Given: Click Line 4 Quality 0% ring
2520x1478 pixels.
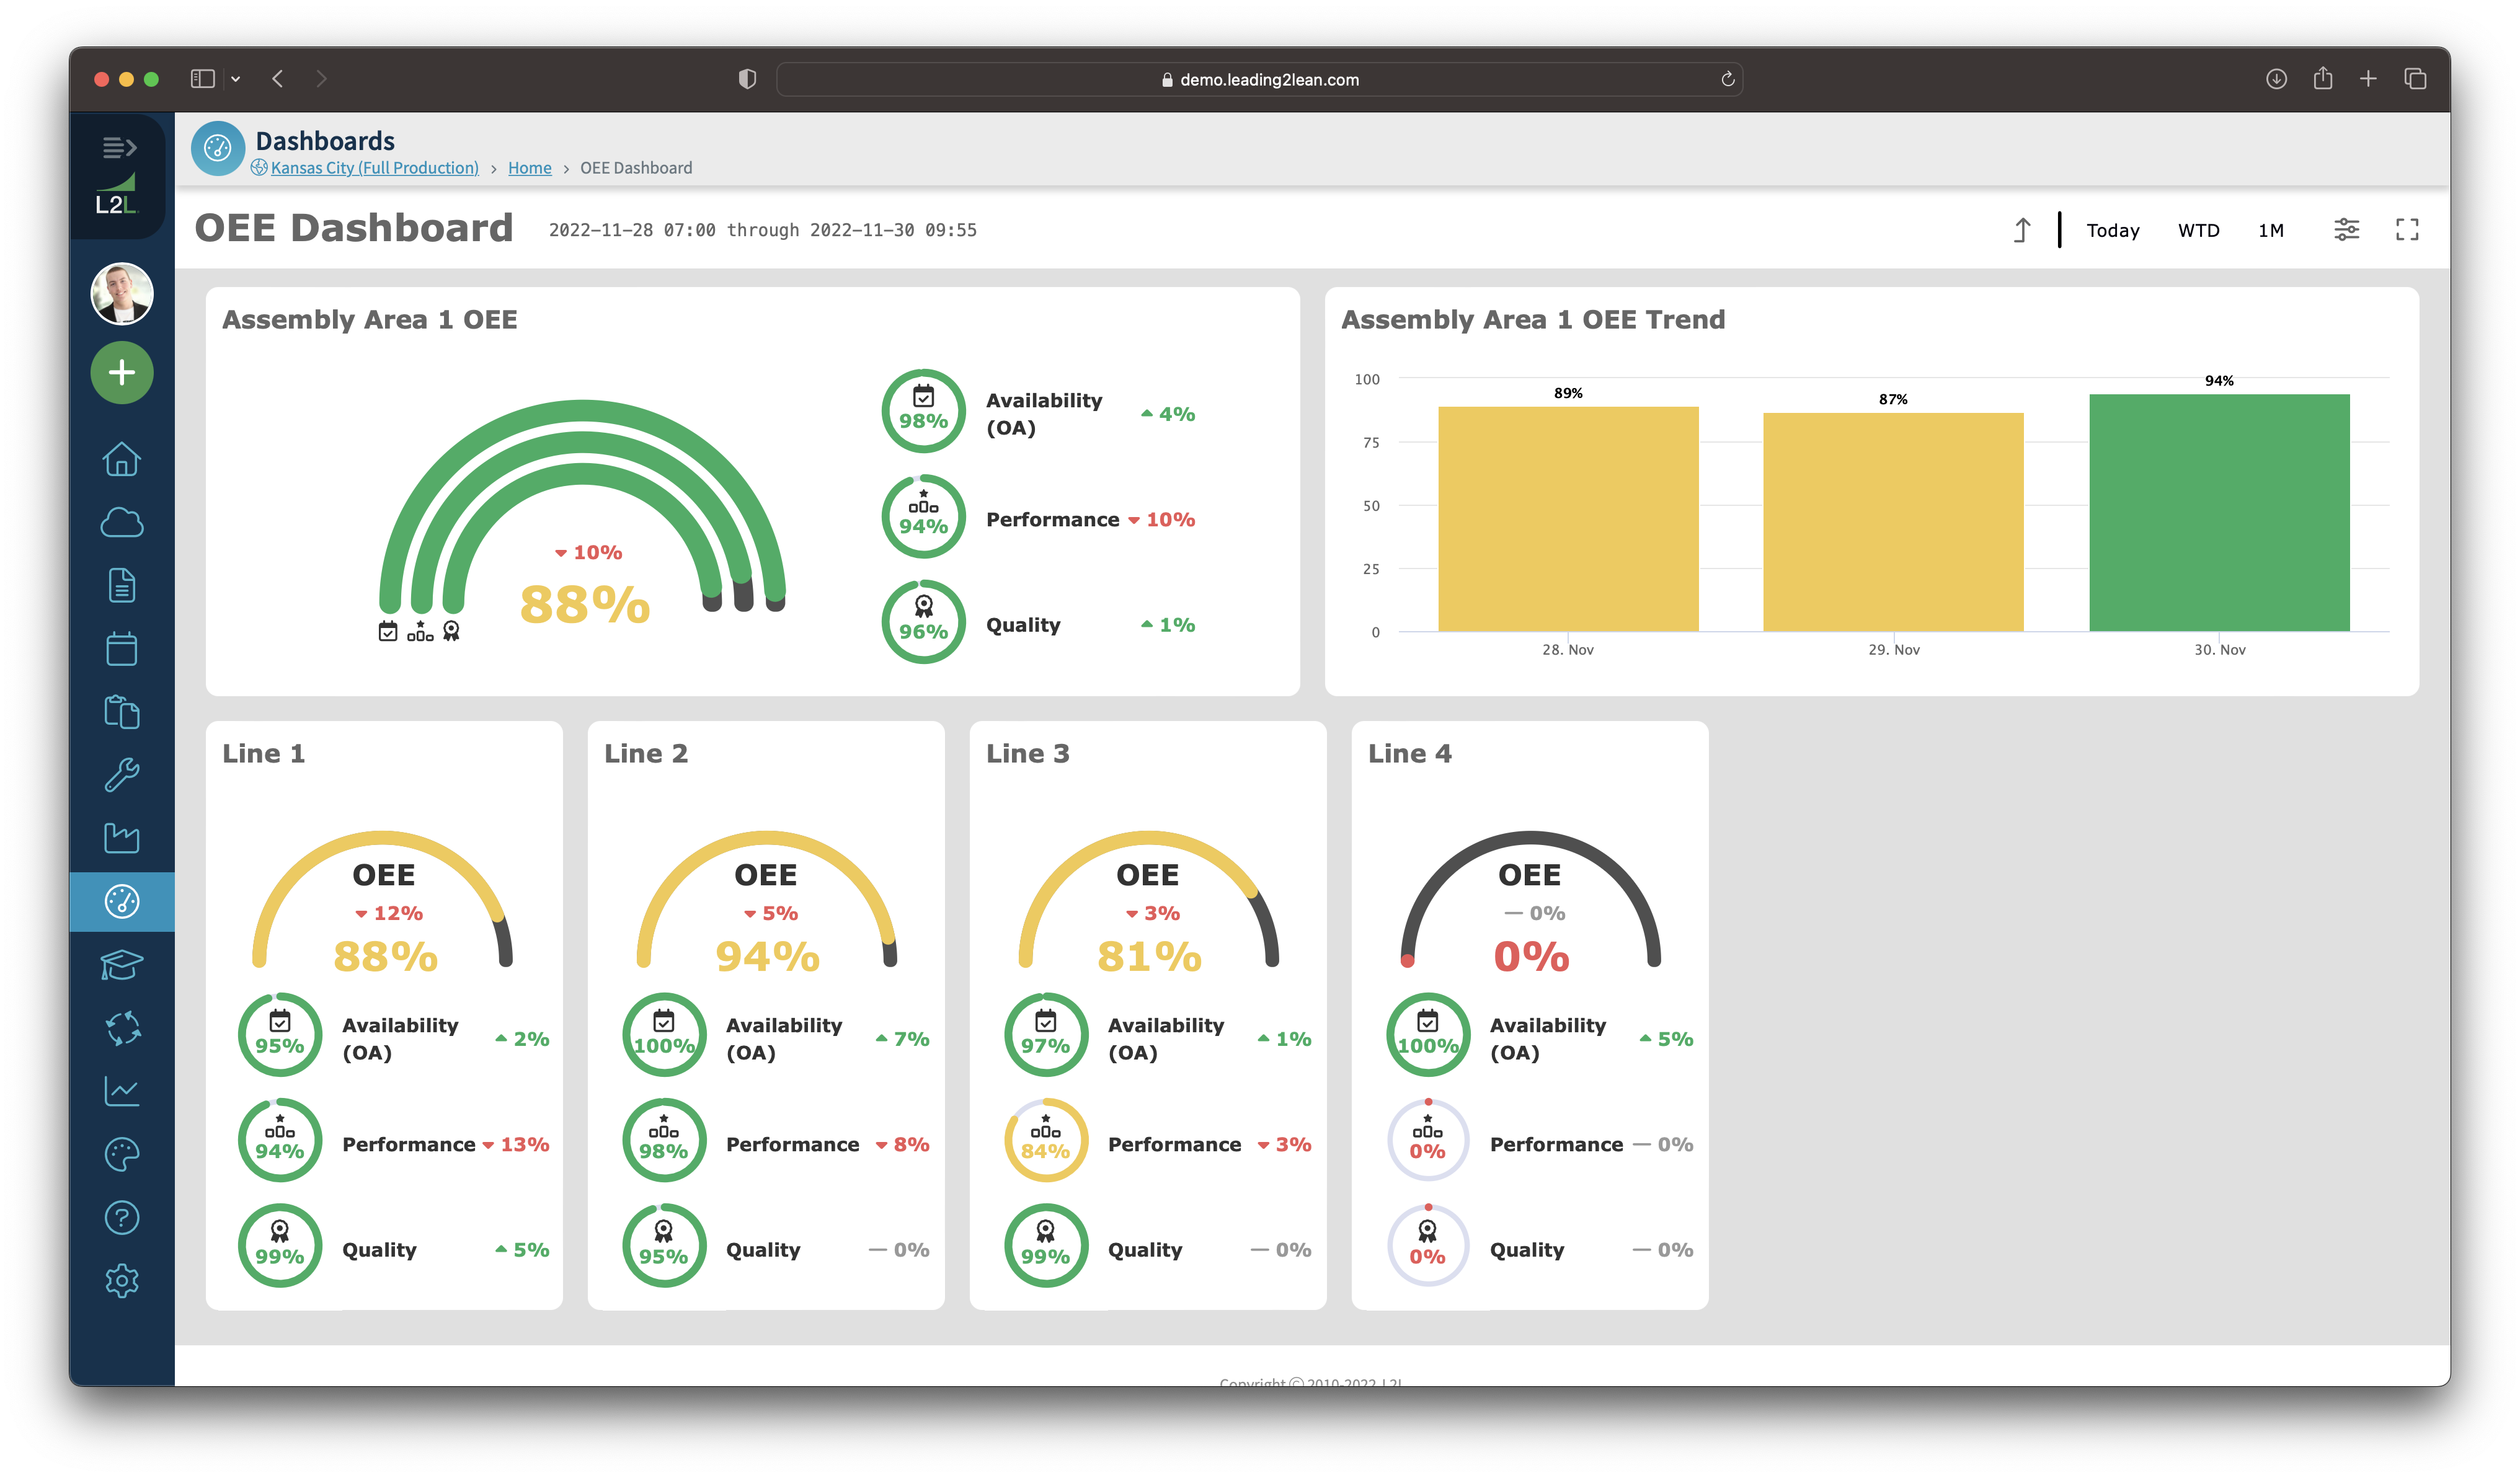Looking at the screenshot, I should (1428, 1245).
